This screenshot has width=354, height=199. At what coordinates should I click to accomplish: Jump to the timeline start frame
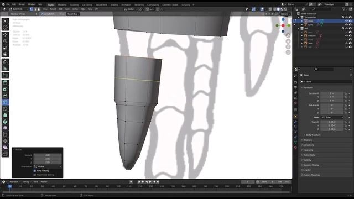pos(139,182)
